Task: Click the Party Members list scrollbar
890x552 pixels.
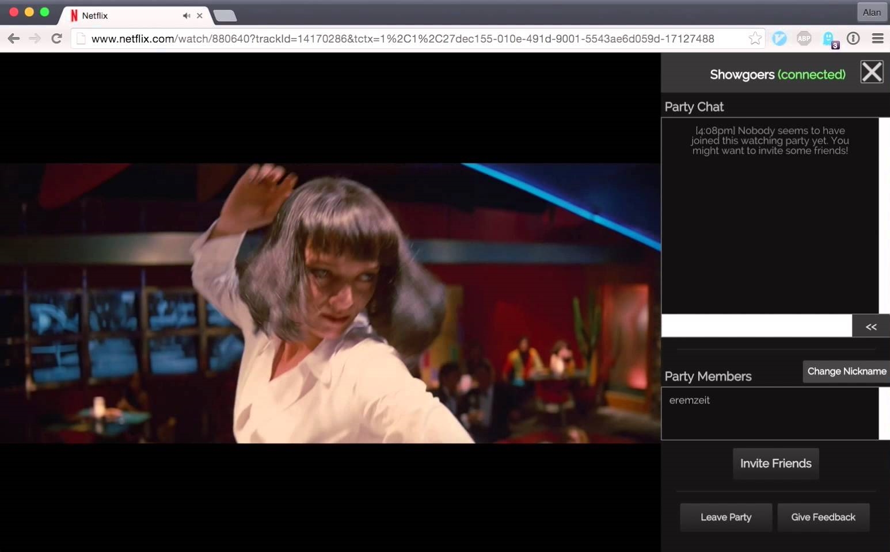Action: [x=884, y=413]
